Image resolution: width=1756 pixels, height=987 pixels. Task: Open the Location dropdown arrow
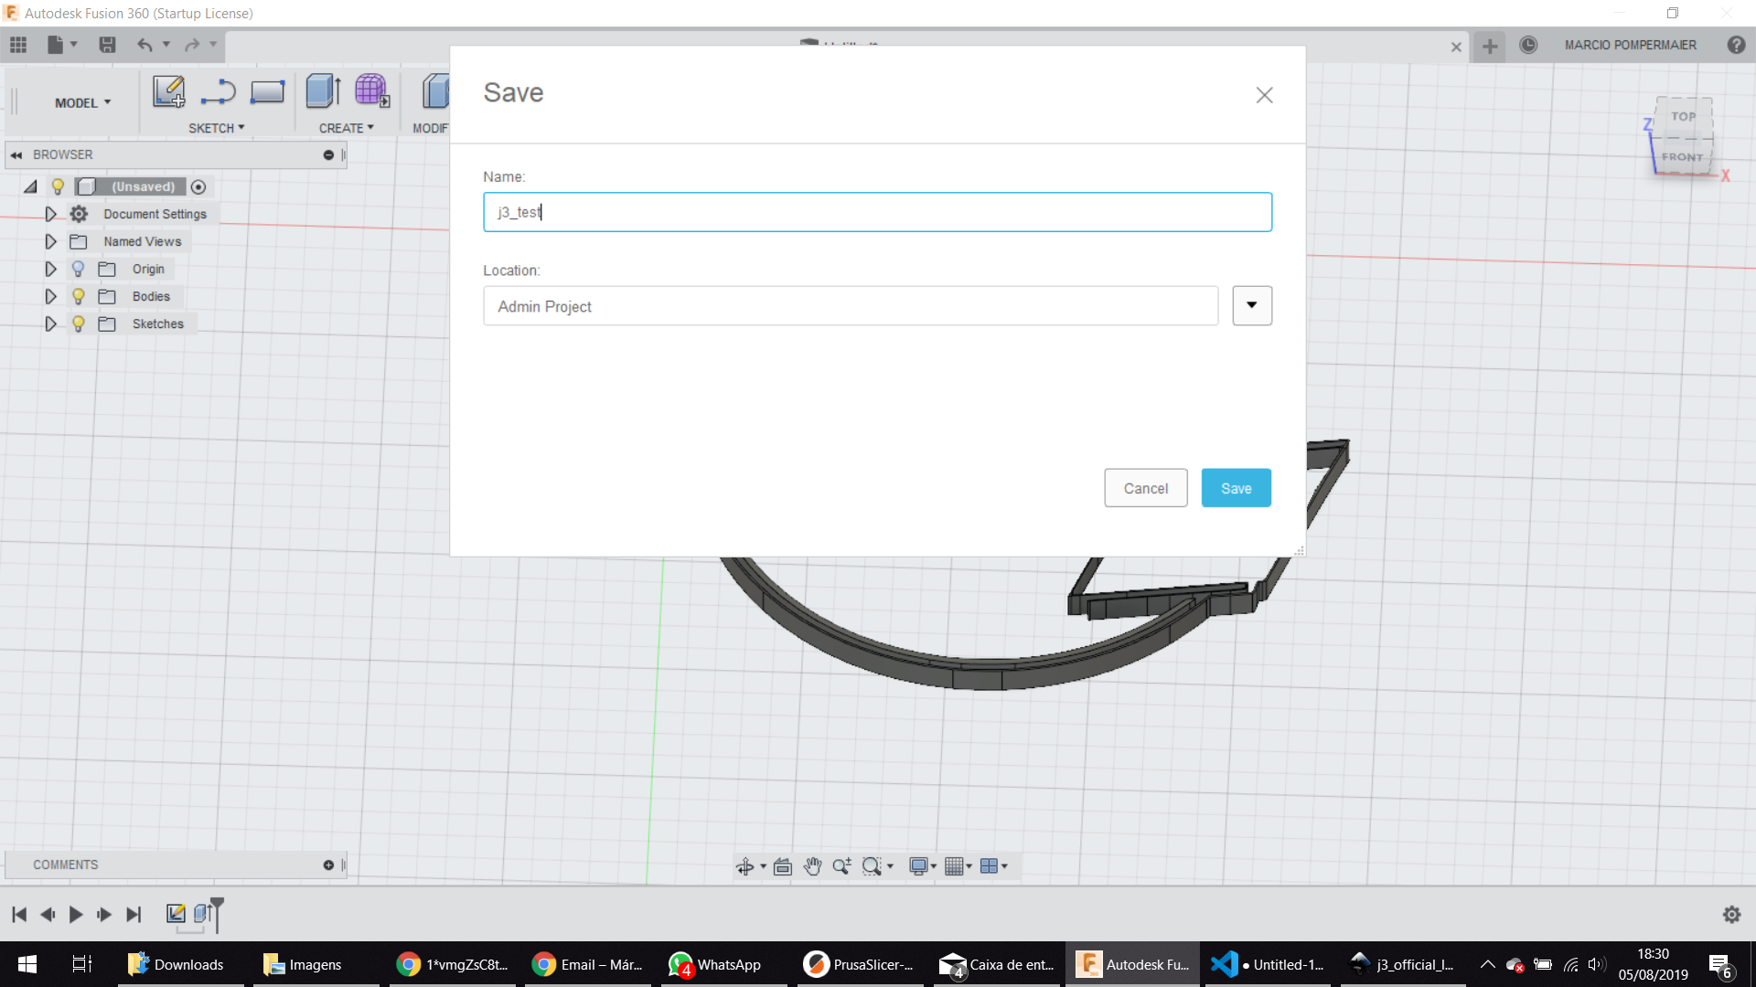(1252, 305)
